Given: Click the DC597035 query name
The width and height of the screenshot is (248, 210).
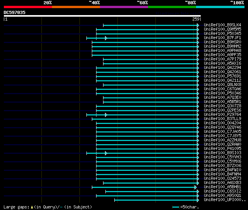Looking at the screenshot, I should pyautogui.click(x=14, y=12).
